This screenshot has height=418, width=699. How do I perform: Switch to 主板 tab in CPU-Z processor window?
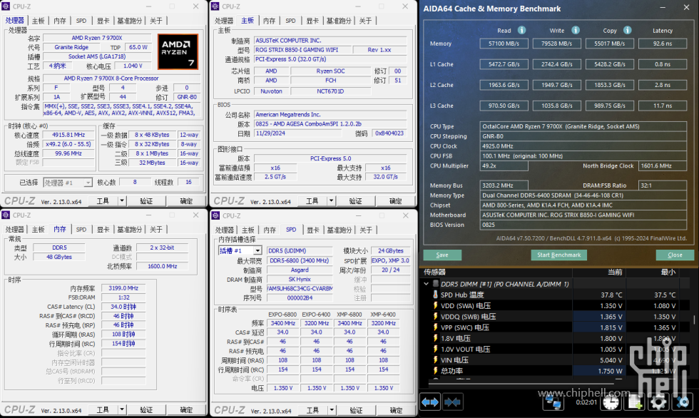pyautogui.click(x=39, y=21)
